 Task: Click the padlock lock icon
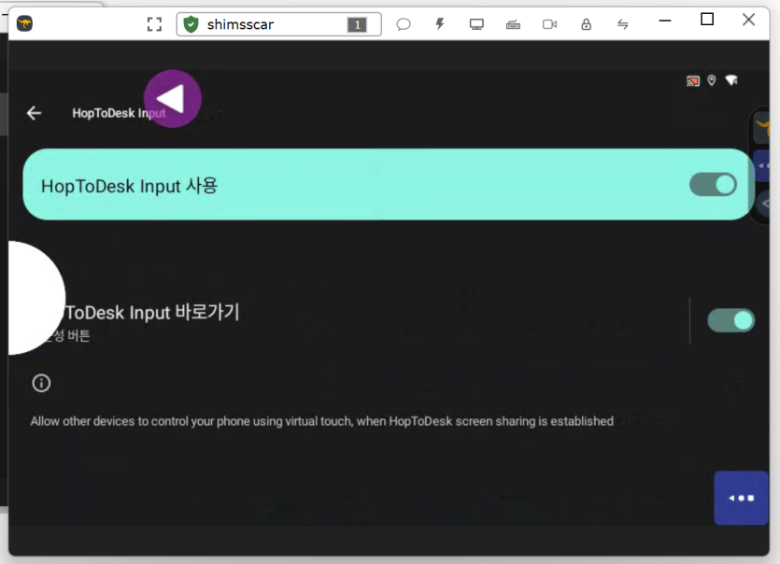587,24
